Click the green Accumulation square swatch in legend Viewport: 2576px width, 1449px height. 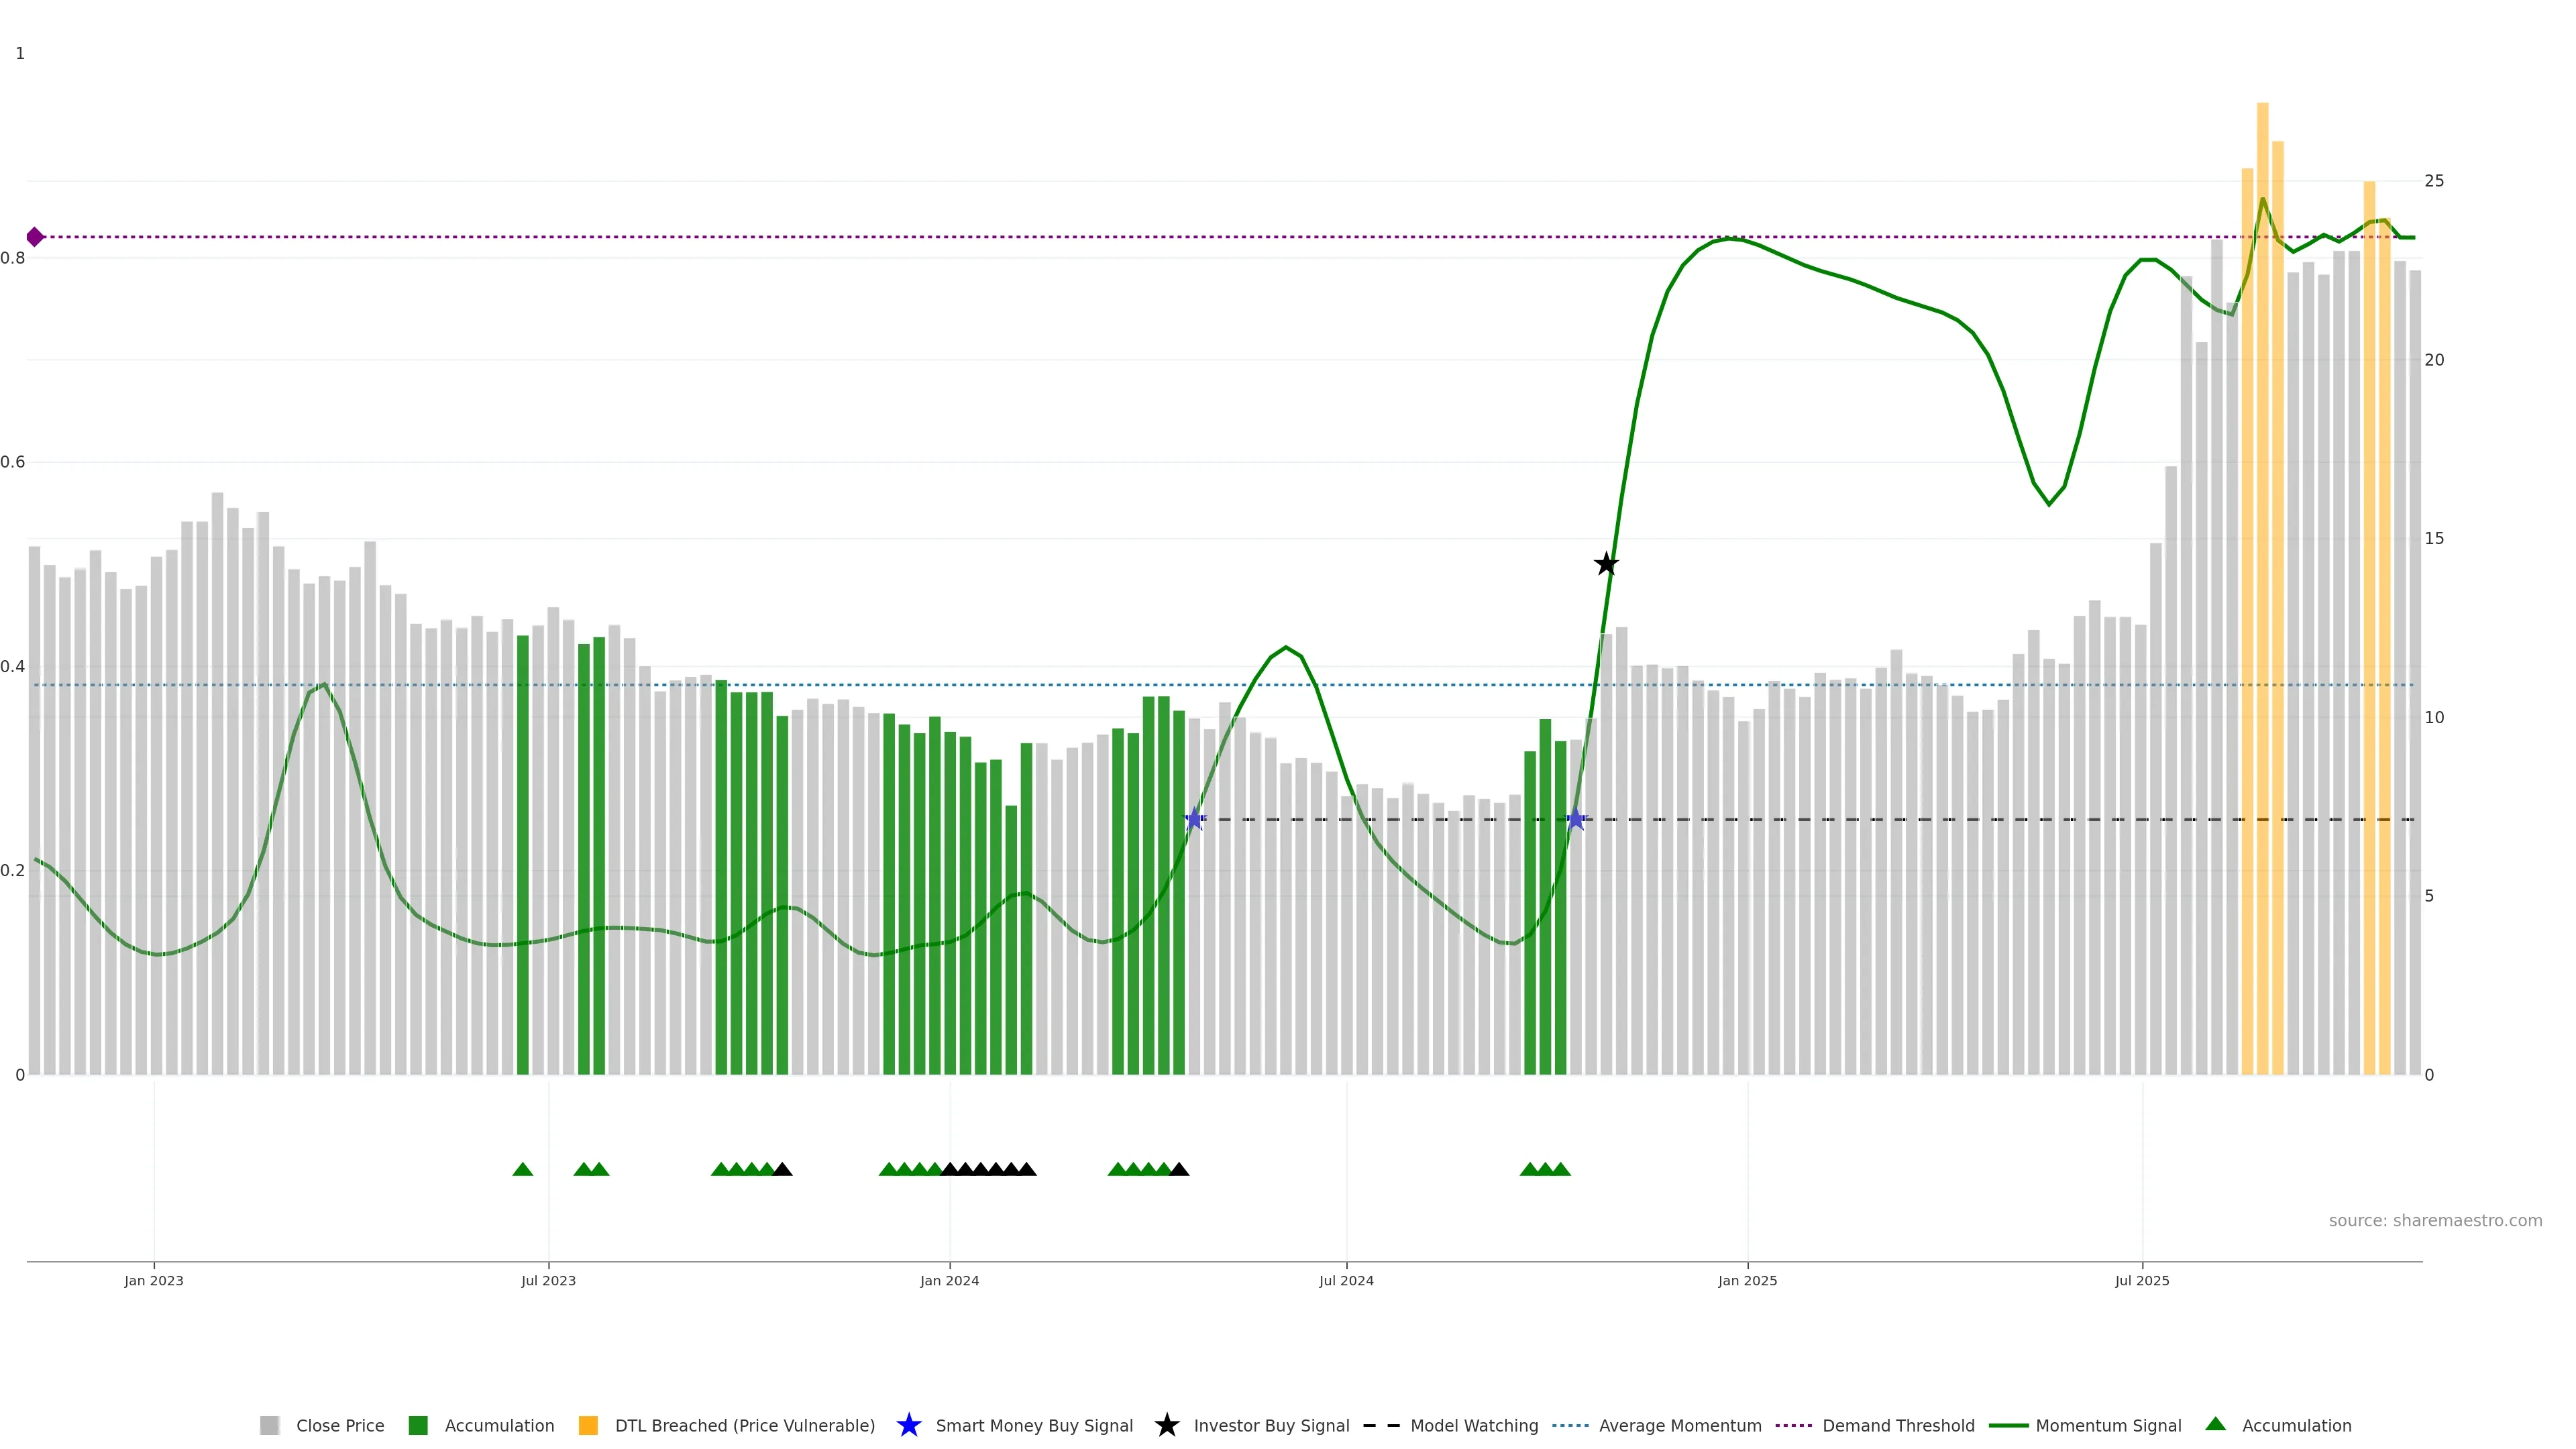[418, 1425]
